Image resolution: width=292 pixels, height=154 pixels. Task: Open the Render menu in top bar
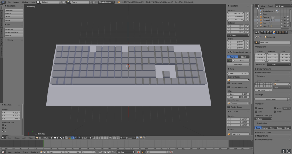pyautogui.click(x=16, y=2)
